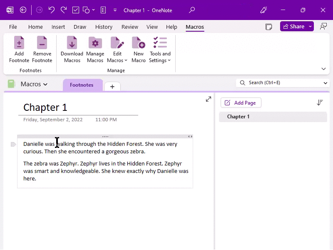Sort pages using the sort icon
The width and height of the screenshot is (333, 250).
coord(320,102)
